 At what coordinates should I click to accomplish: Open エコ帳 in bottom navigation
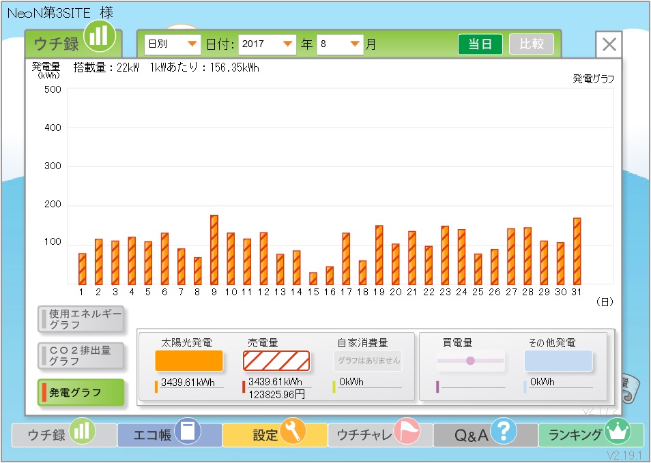[x=169, y=434]
